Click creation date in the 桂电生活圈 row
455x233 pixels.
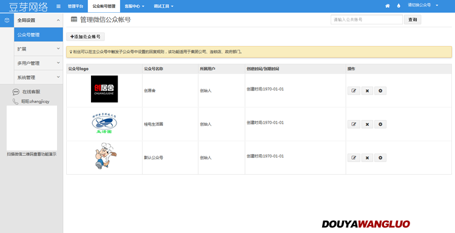(x=265, y=123)
